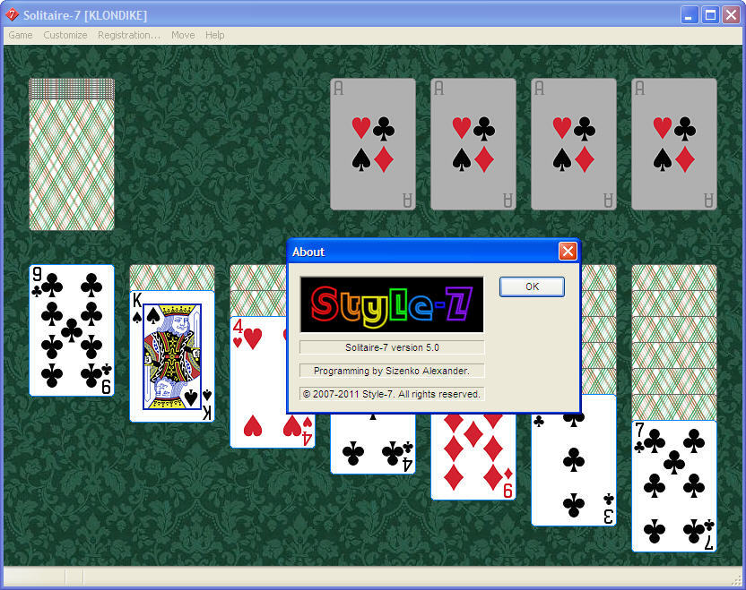Select the second empty ace foundation slot
746x590 pixels.
tap(473, 144)
